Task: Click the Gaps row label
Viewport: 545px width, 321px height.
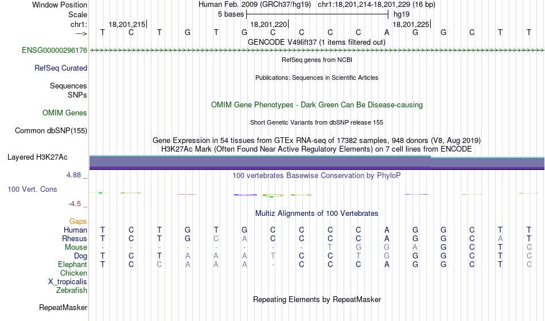Action: click(x=78, y=222)
